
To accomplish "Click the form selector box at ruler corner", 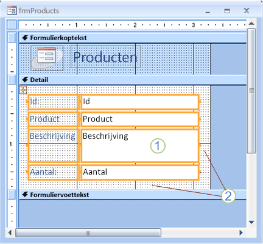I will (x=12, y=25).
